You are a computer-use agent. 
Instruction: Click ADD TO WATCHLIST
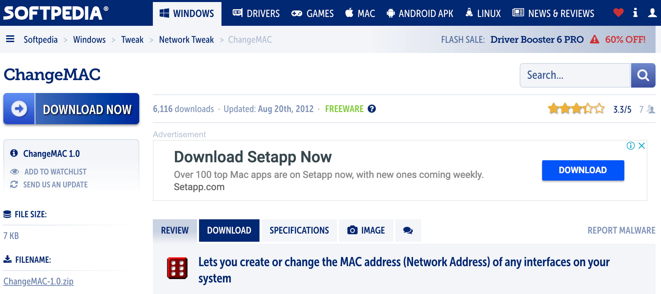click(55, 172)
